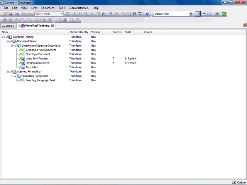The width and height of the screenshot is (247, 185).
Task: Click the Cut scissors icon
Action: (x=74, y=14)
